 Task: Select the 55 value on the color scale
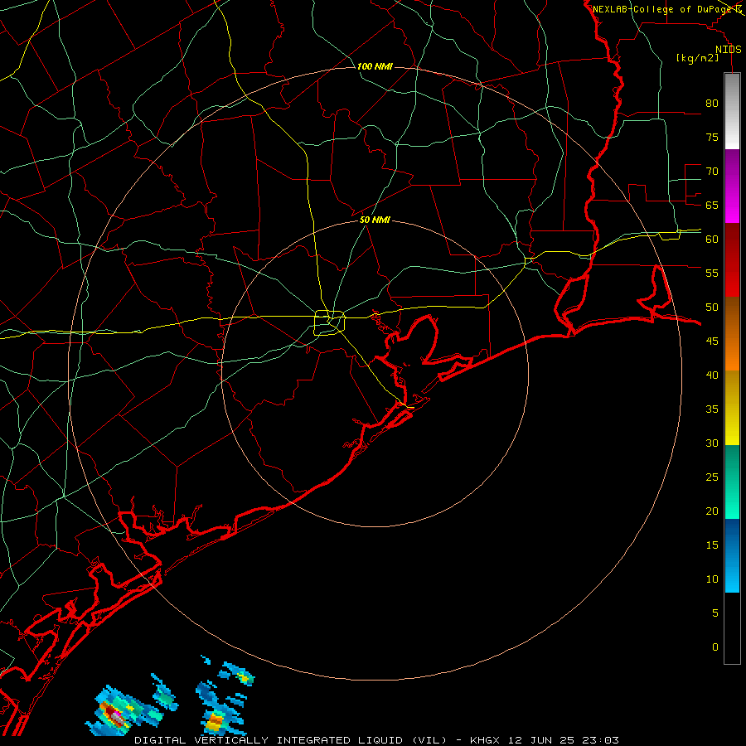712,273
